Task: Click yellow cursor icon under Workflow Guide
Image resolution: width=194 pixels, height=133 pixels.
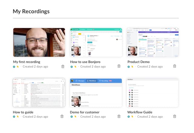Action: coord(132,116)
